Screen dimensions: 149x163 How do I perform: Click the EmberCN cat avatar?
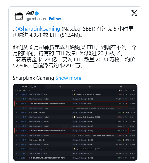coord(19,16)
